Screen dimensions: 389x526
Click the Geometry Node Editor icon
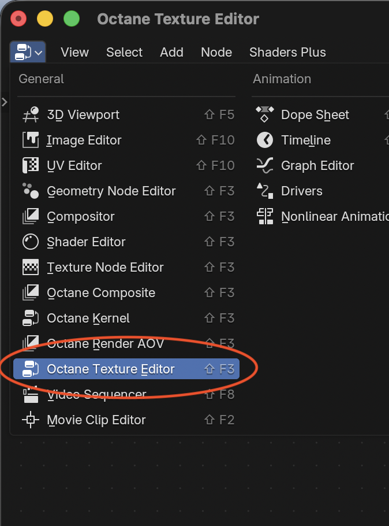pos(31,191)
